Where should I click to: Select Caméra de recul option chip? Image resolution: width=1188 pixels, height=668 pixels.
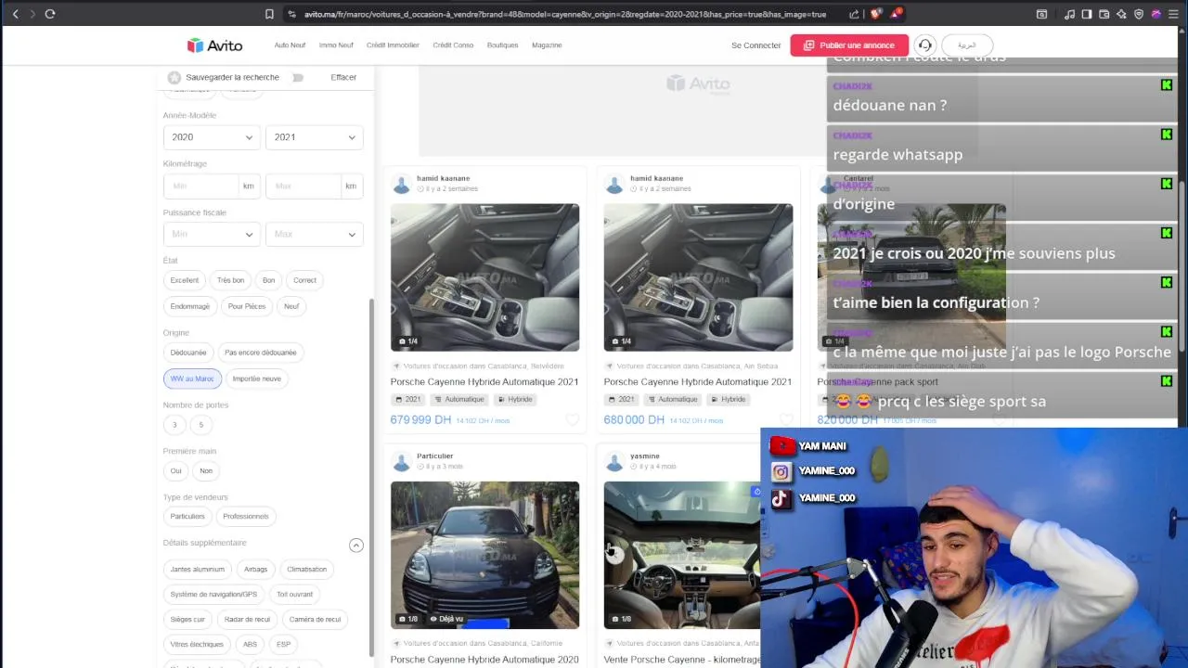(x=315, y=620)
